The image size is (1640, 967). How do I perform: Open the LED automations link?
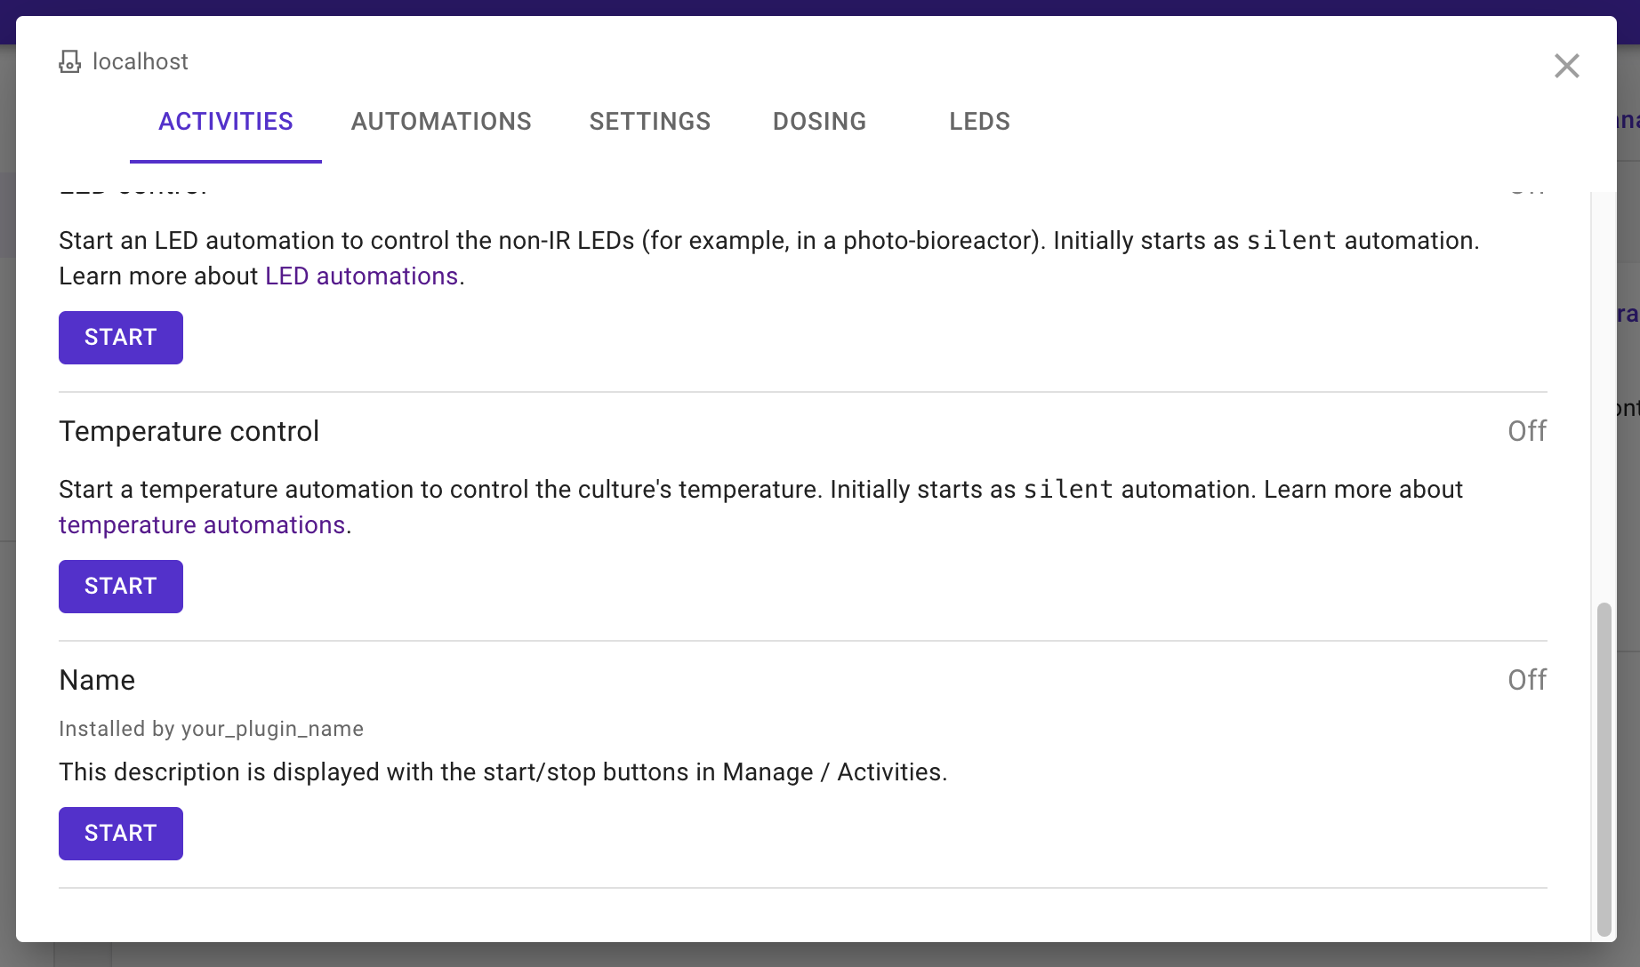pyautogui.click(x=361, y=276)
